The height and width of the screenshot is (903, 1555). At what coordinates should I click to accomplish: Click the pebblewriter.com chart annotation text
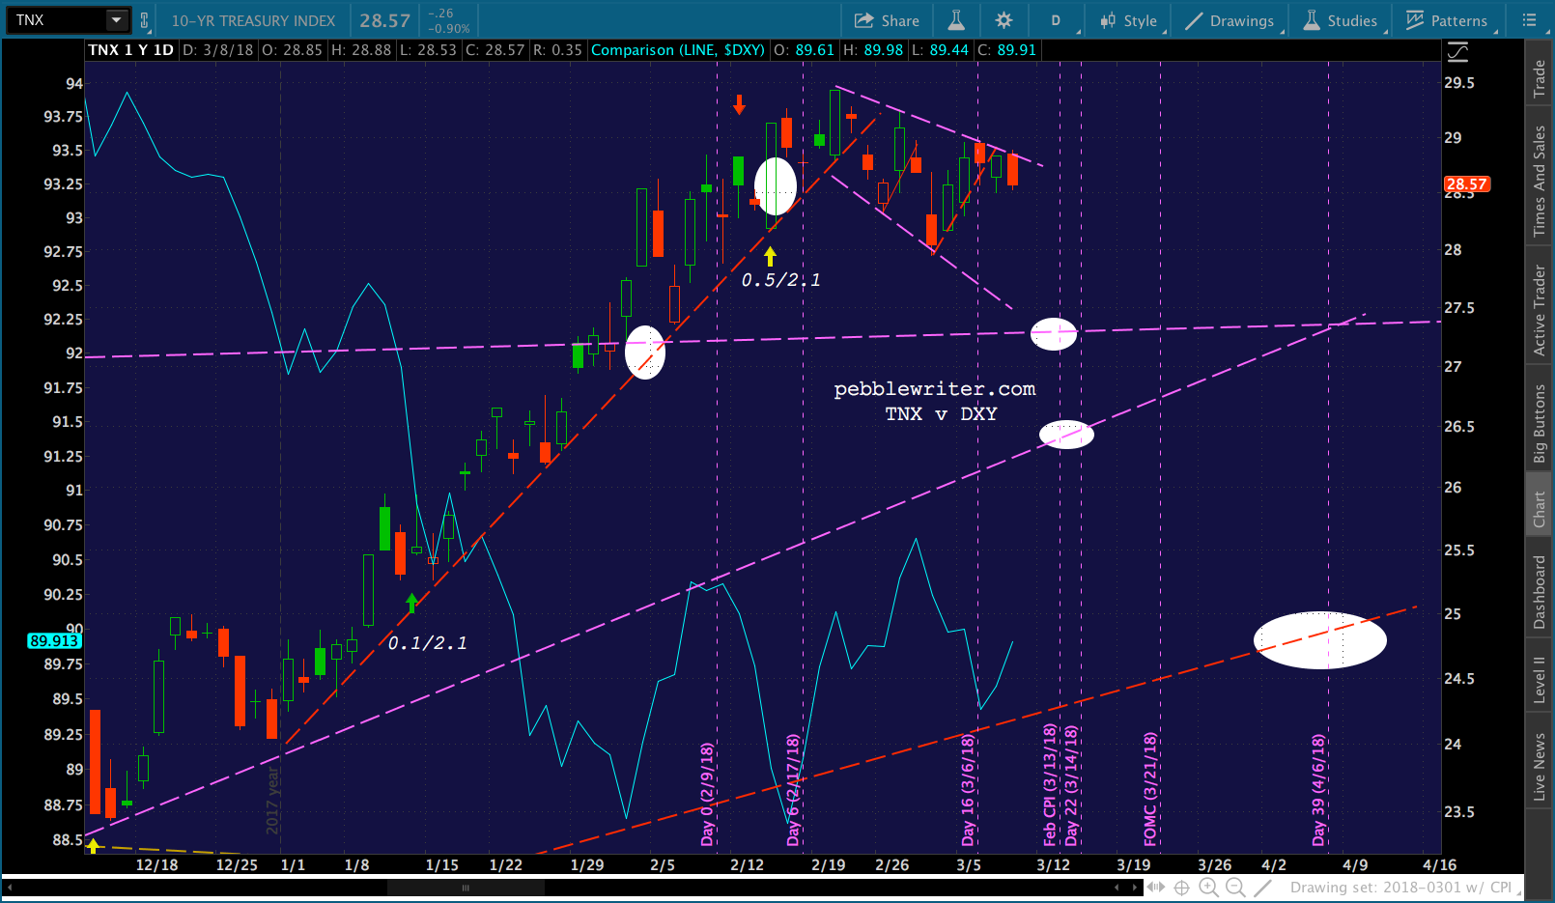[x=935, y=388]
